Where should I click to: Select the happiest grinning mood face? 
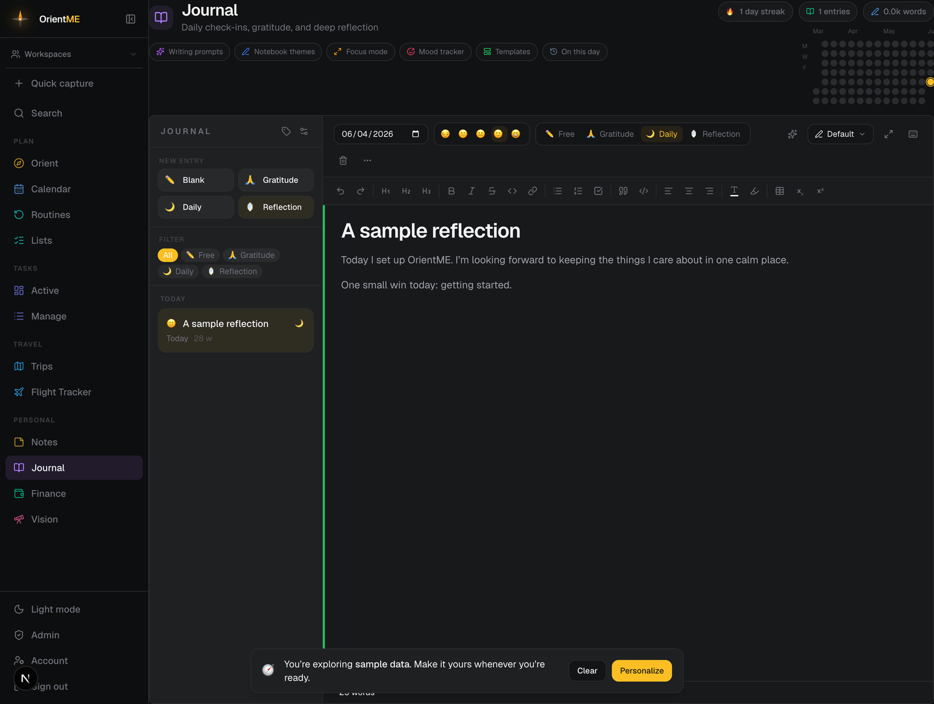pos(515,134)
